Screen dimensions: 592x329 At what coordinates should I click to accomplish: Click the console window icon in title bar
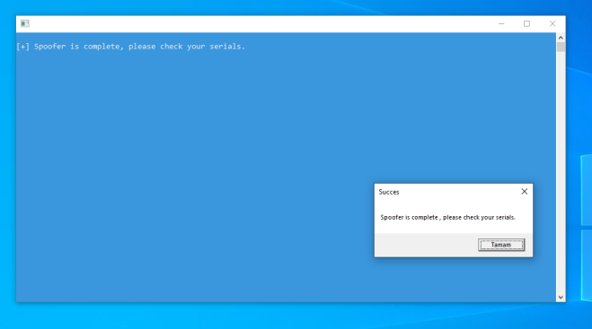[x=25, y=23]
